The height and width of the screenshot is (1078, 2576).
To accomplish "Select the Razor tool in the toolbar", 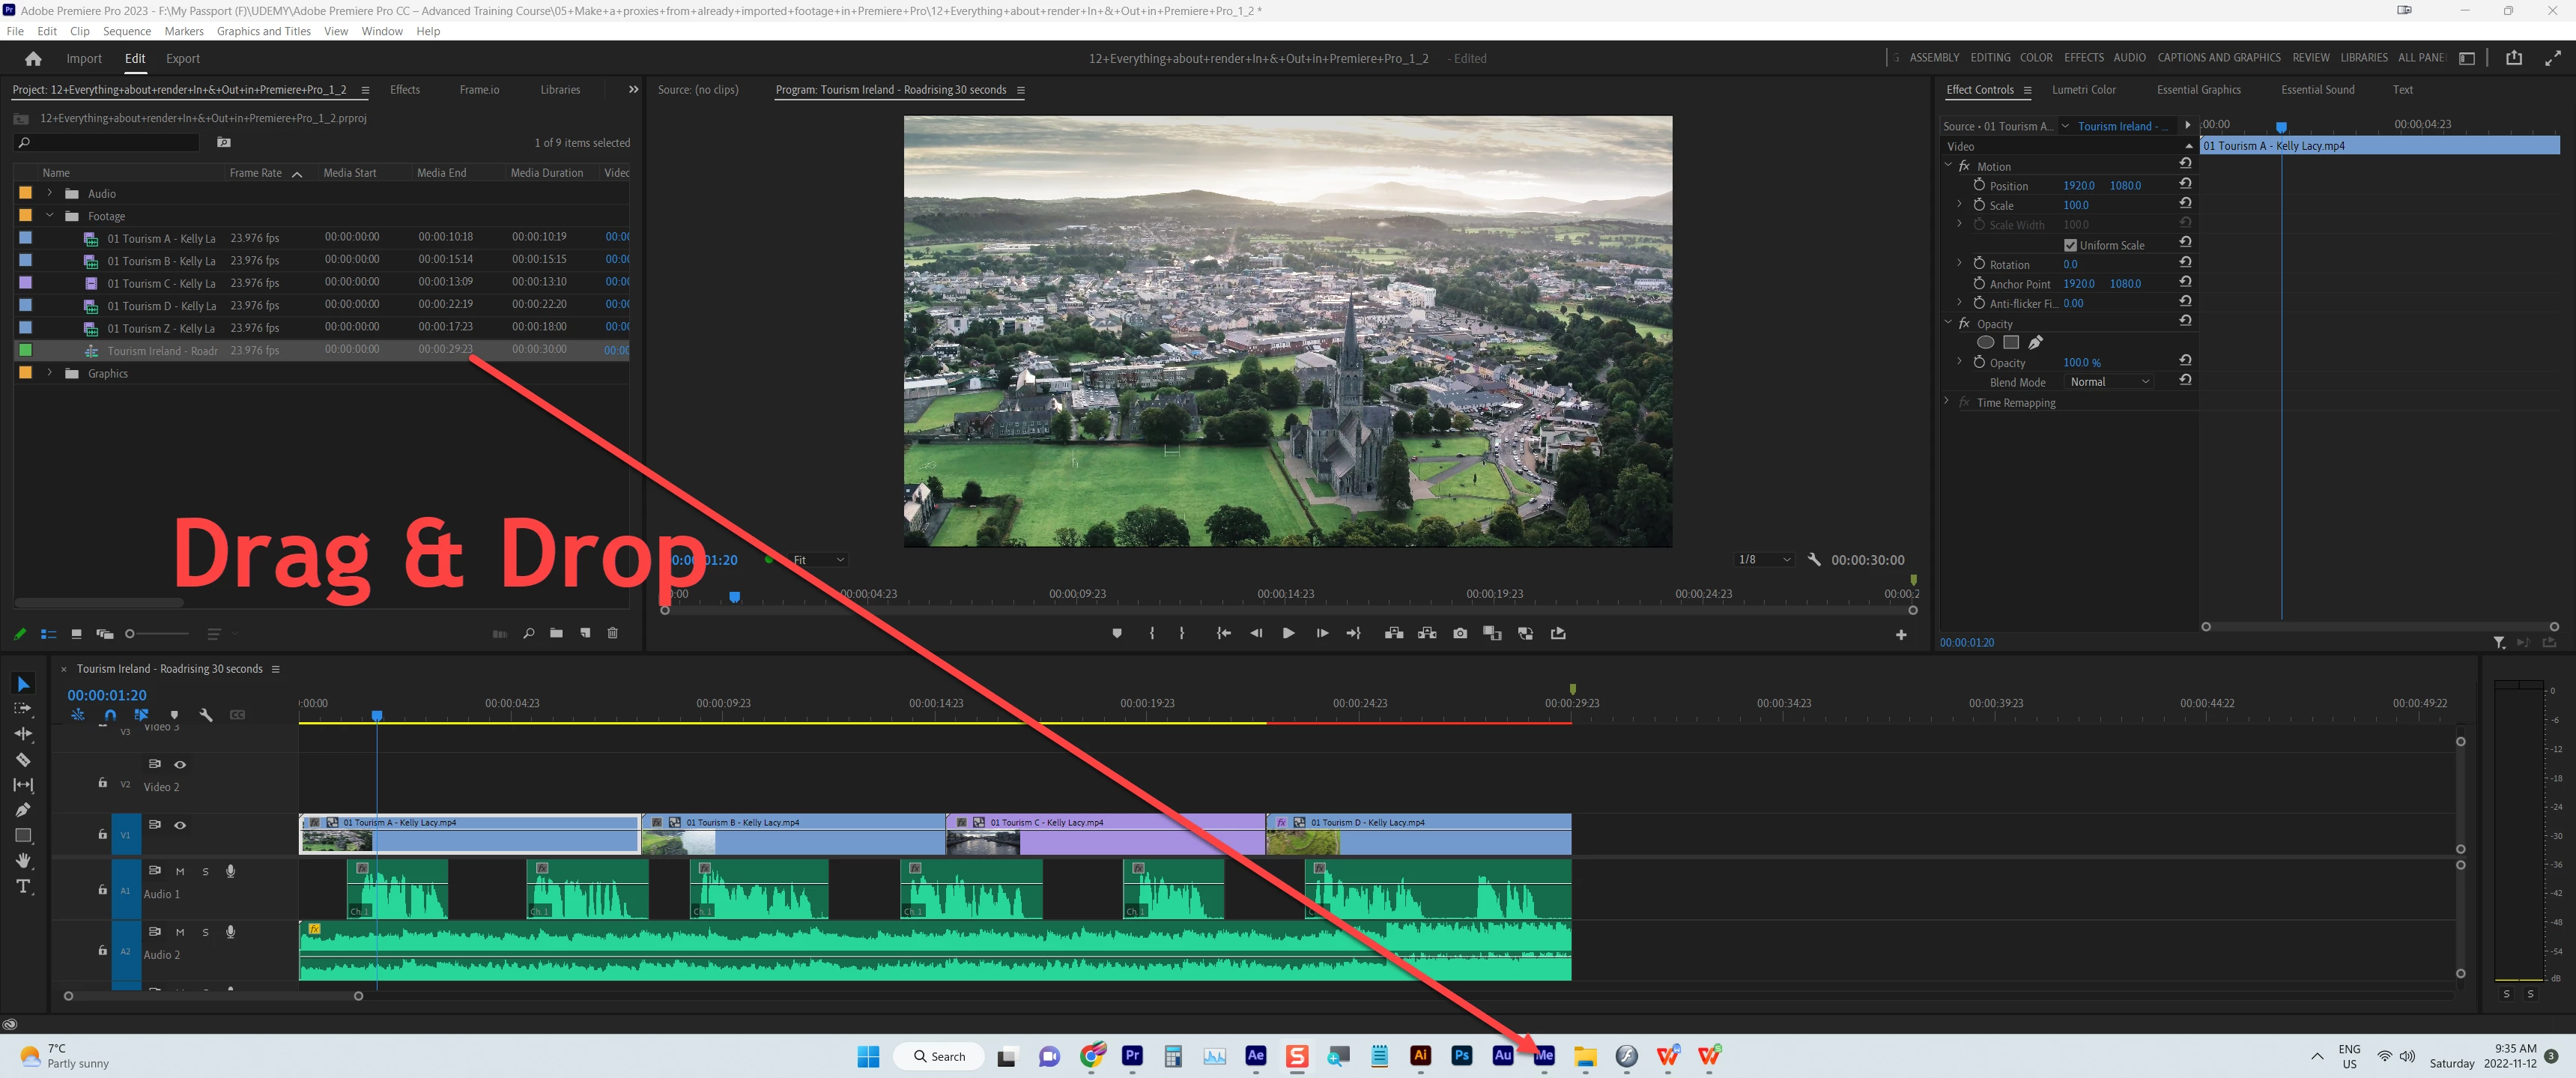I will tap(23, 759).
